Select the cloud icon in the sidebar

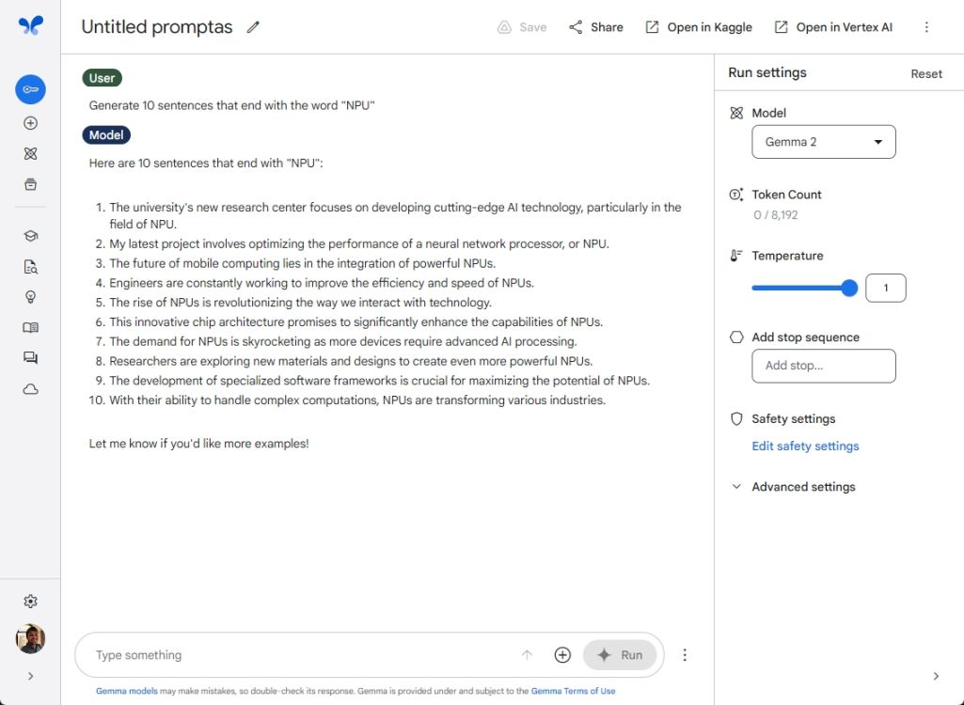click(x=30, y=388)
